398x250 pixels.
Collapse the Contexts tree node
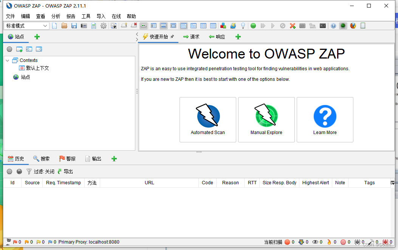tap(8, 60)
